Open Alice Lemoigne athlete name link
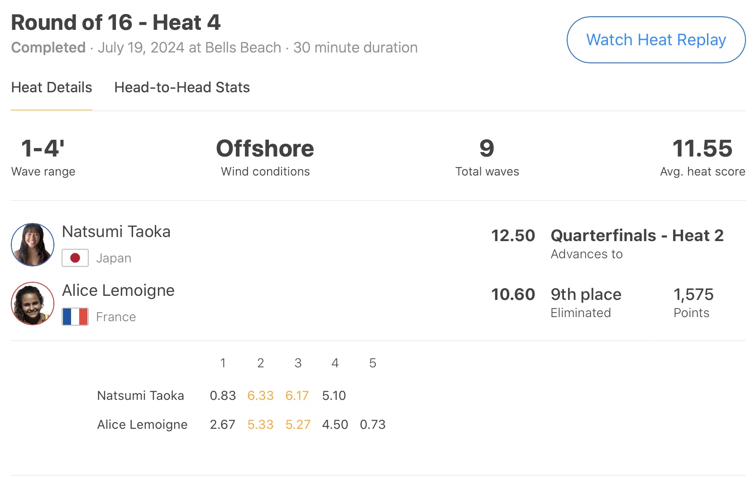755x484 pixels. [x=118, y=290]
